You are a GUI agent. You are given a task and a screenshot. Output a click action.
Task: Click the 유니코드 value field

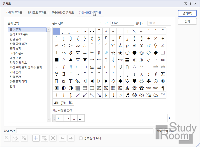click(x=159, y=23)
